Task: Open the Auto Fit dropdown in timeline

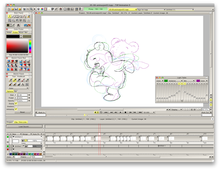Action: (x=37, y=134)
